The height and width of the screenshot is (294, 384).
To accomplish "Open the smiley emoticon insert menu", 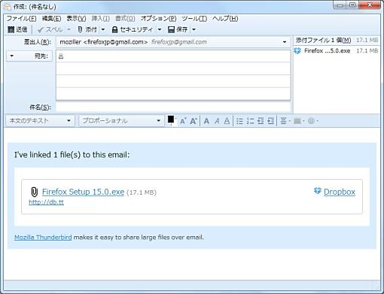I will point(313,121).
